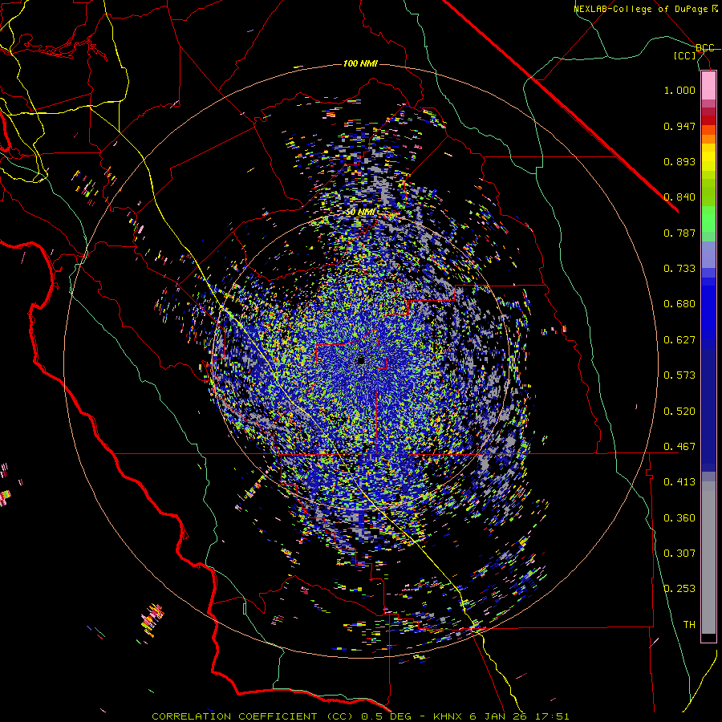Select the 0.573 scale value
The image size is (722, 722).
click(x=679, y=375)
